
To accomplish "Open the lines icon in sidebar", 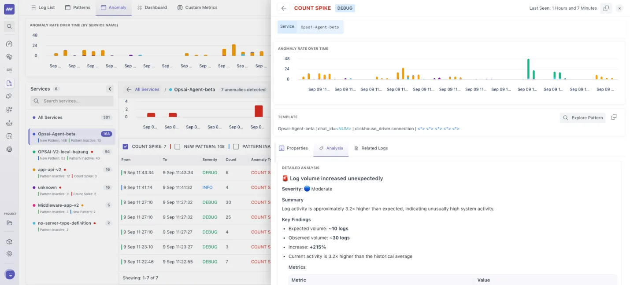I will [x=9, y=70].
